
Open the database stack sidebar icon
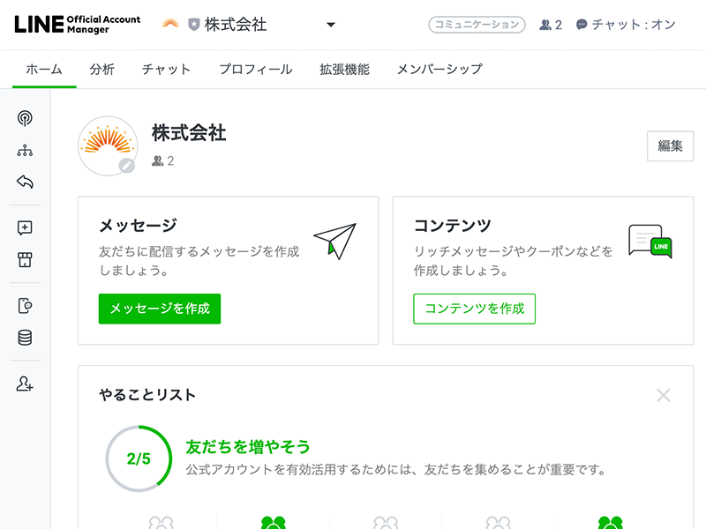point(25,338)
